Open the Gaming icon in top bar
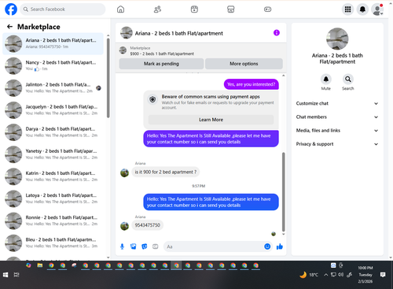393x289 pixels. tap(267, 9)
